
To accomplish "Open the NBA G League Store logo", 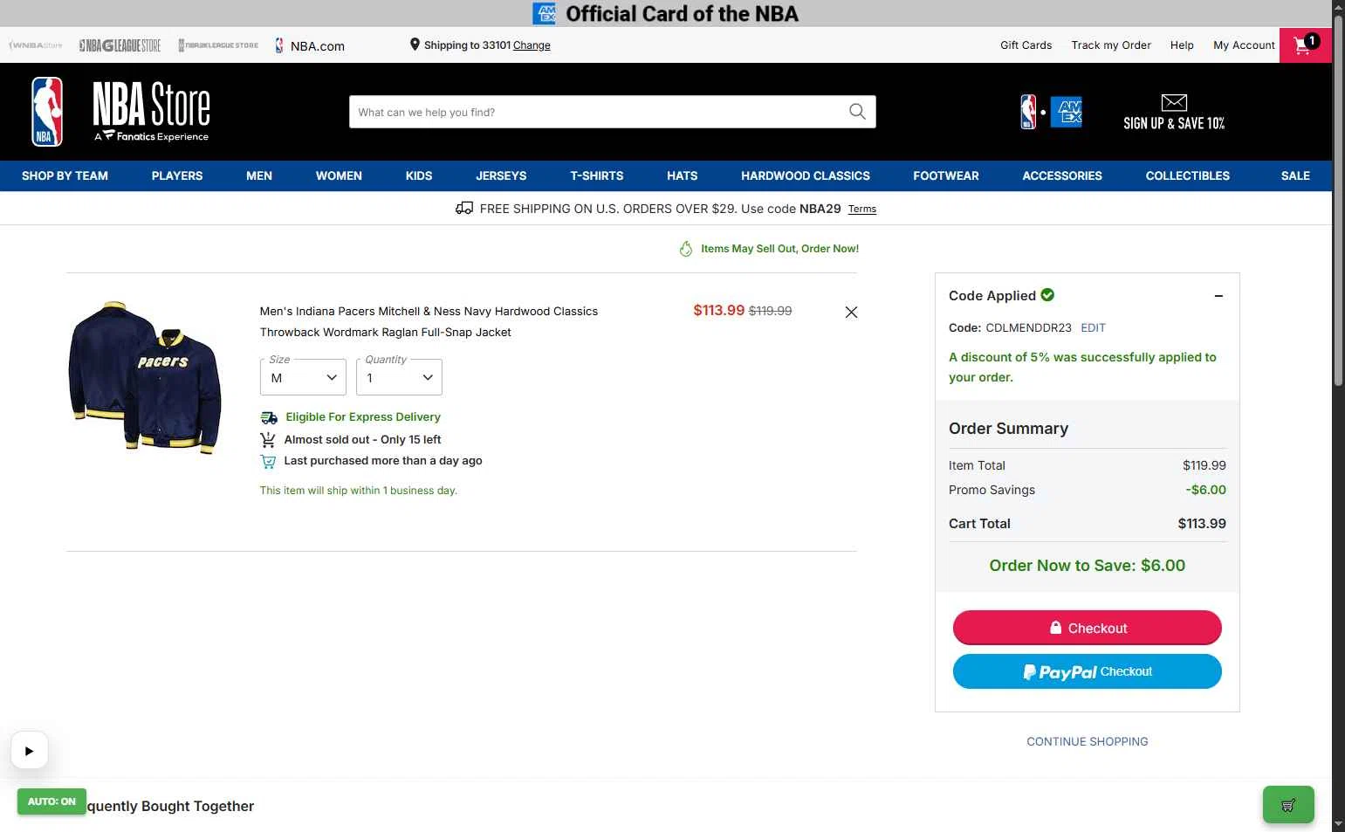I will tap(120, 45).
